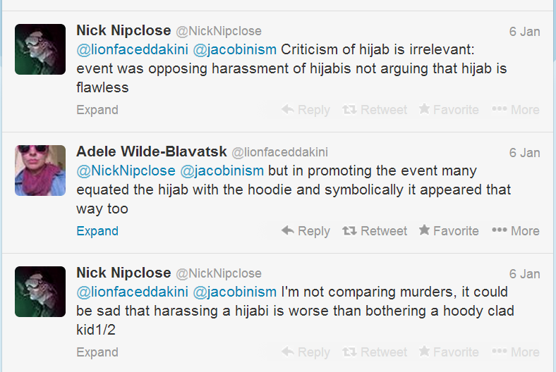Retweet the first Nick Nipclose tweet
Screen dimensions: 556x372
375,110
